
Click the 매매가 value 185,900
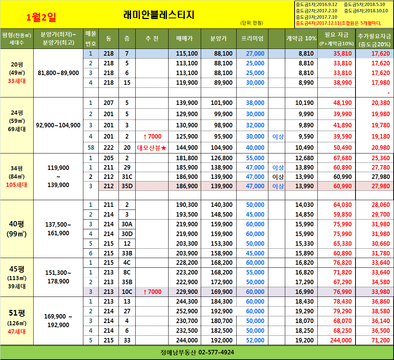[187, 167]
